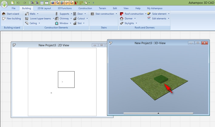This screenshot has width=215, height=127.
Task: Open the customize quick access toolbar arrow
Action: tap(93, 3)
